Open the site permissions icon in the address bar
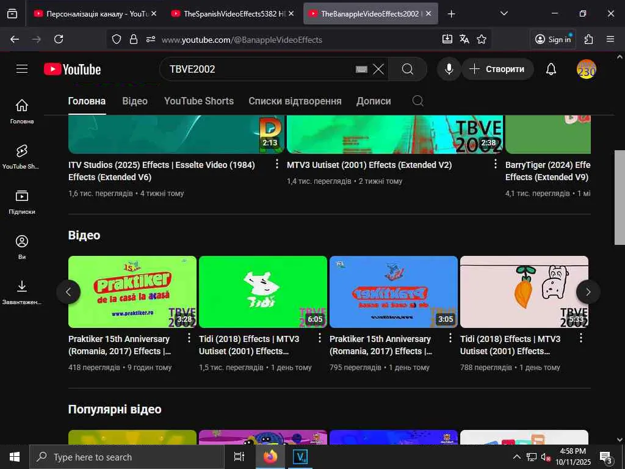625x469 pixels. tap(151, 39)
